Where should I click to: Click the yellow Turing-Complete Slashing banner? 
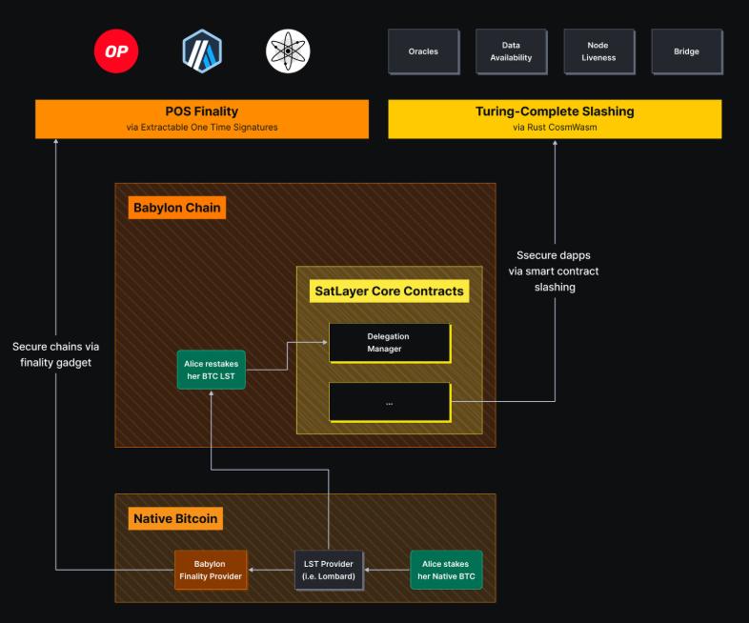(x=555, y=119)
